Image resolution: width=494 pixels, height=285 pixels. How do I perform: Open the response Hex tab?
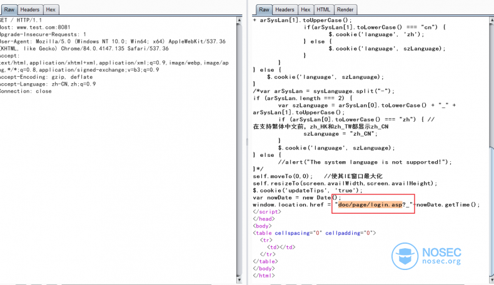coord(305,10)
